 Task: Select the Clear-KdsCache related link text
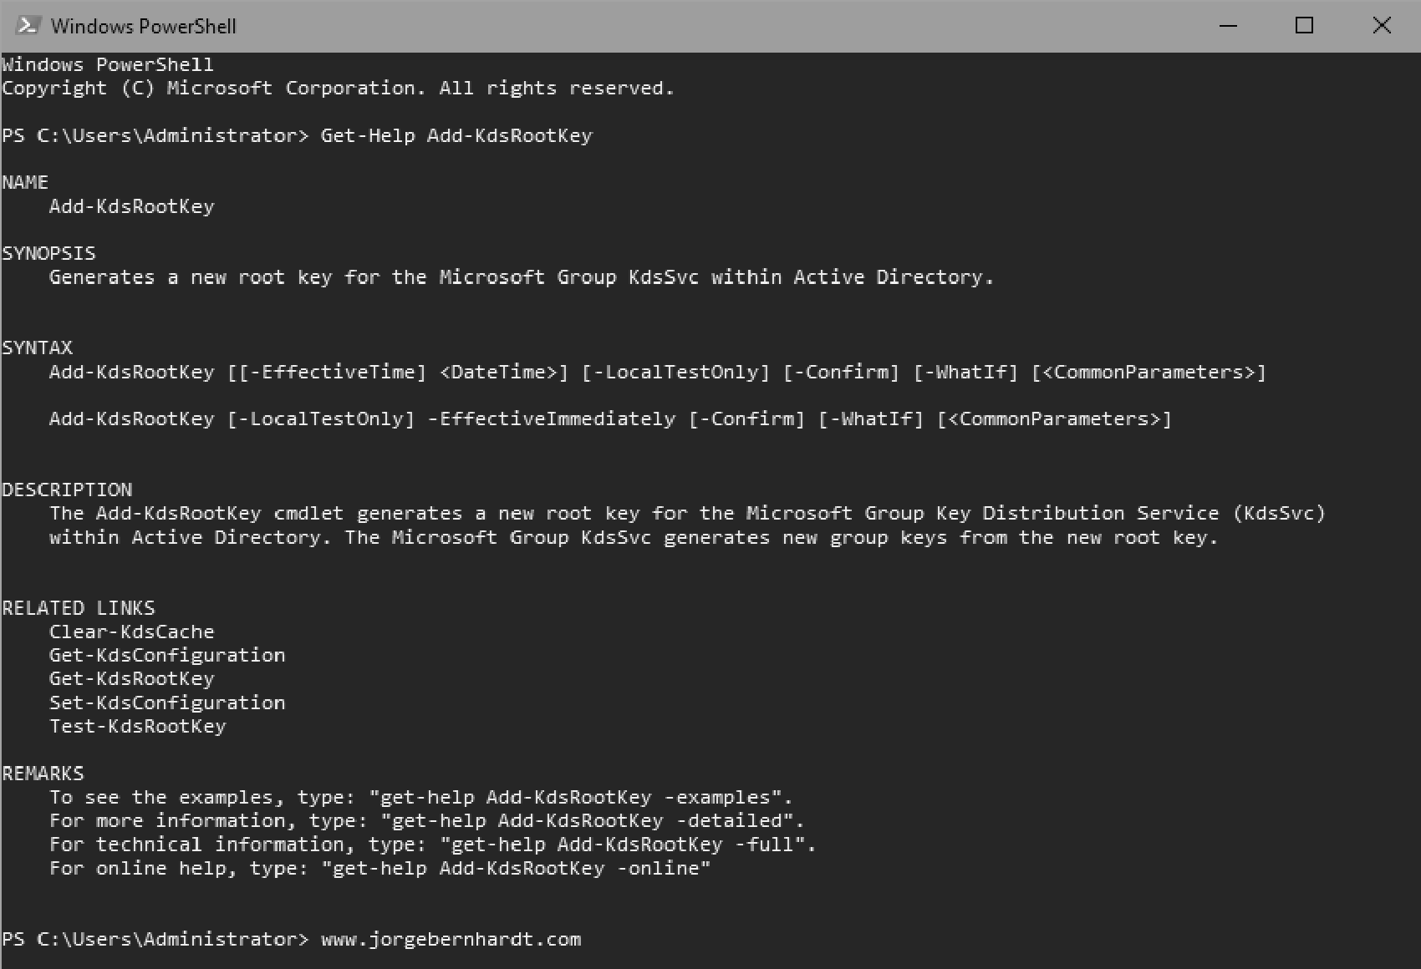pyautogui.click(x=130, y=632)
